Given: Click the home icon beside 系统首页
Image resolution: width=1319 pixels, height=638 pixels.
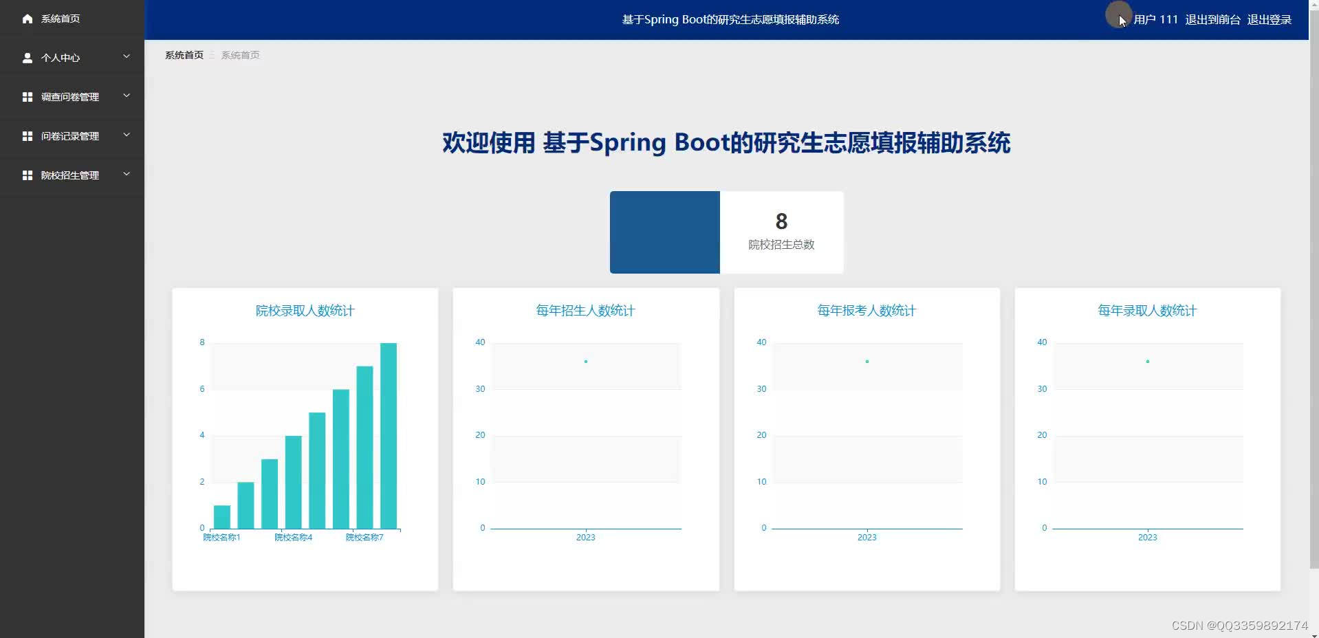Looking at the screenshot, I should 28,19.
